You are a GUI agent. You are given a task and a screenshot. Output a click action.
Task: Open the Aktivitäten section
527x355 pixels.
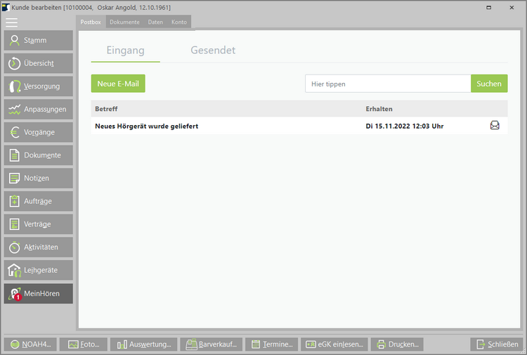click(38, 247)
